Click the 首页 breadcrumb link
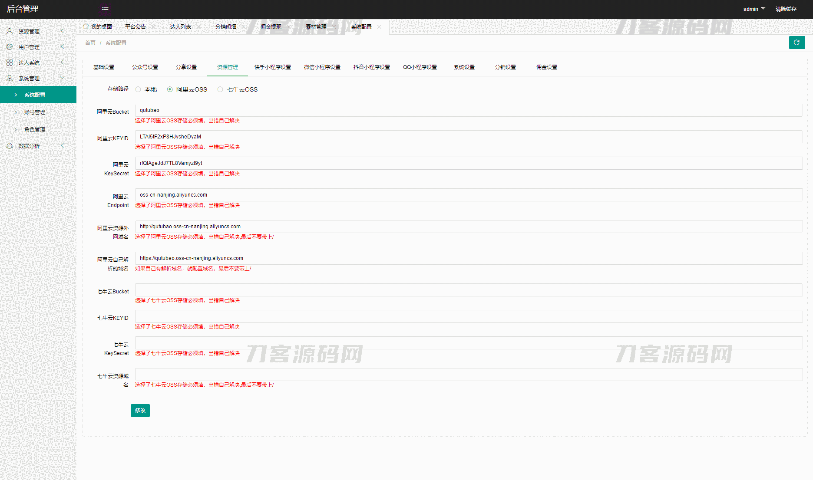The width and height of the screenshot is (813, 480). (90, 43)
